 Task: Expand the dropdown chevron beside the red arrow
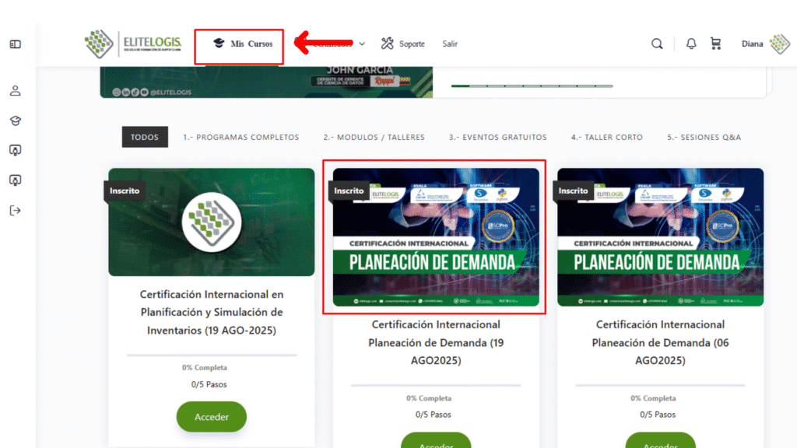[362, 44]
